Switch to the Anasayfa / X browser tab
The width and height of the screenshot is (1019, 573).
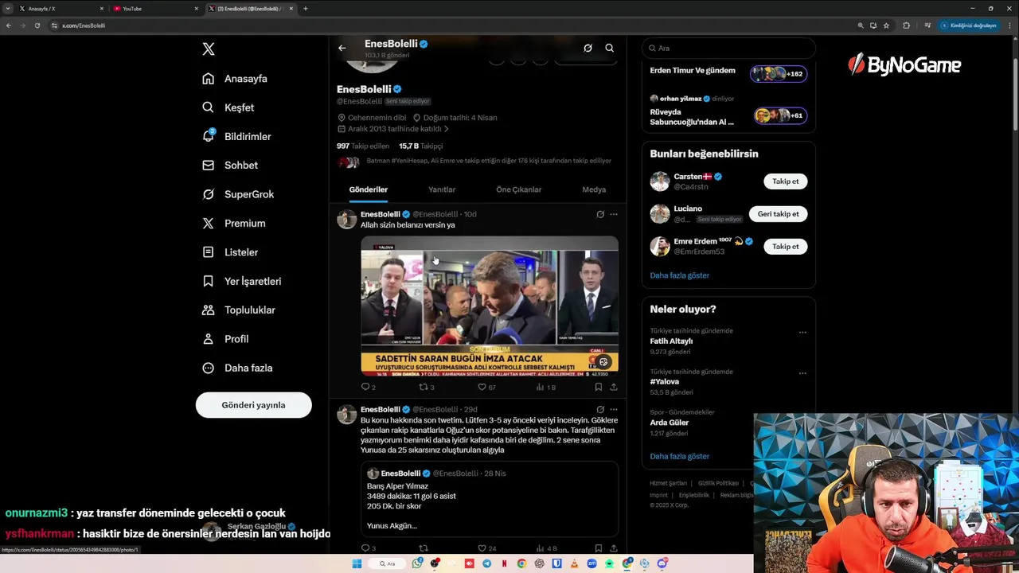coord(61,9)
